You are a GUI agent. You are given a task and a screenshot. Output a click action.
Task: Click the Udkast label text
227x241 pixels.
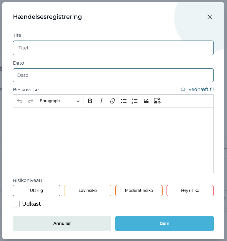pyautogui.click(x=31, y=204)
